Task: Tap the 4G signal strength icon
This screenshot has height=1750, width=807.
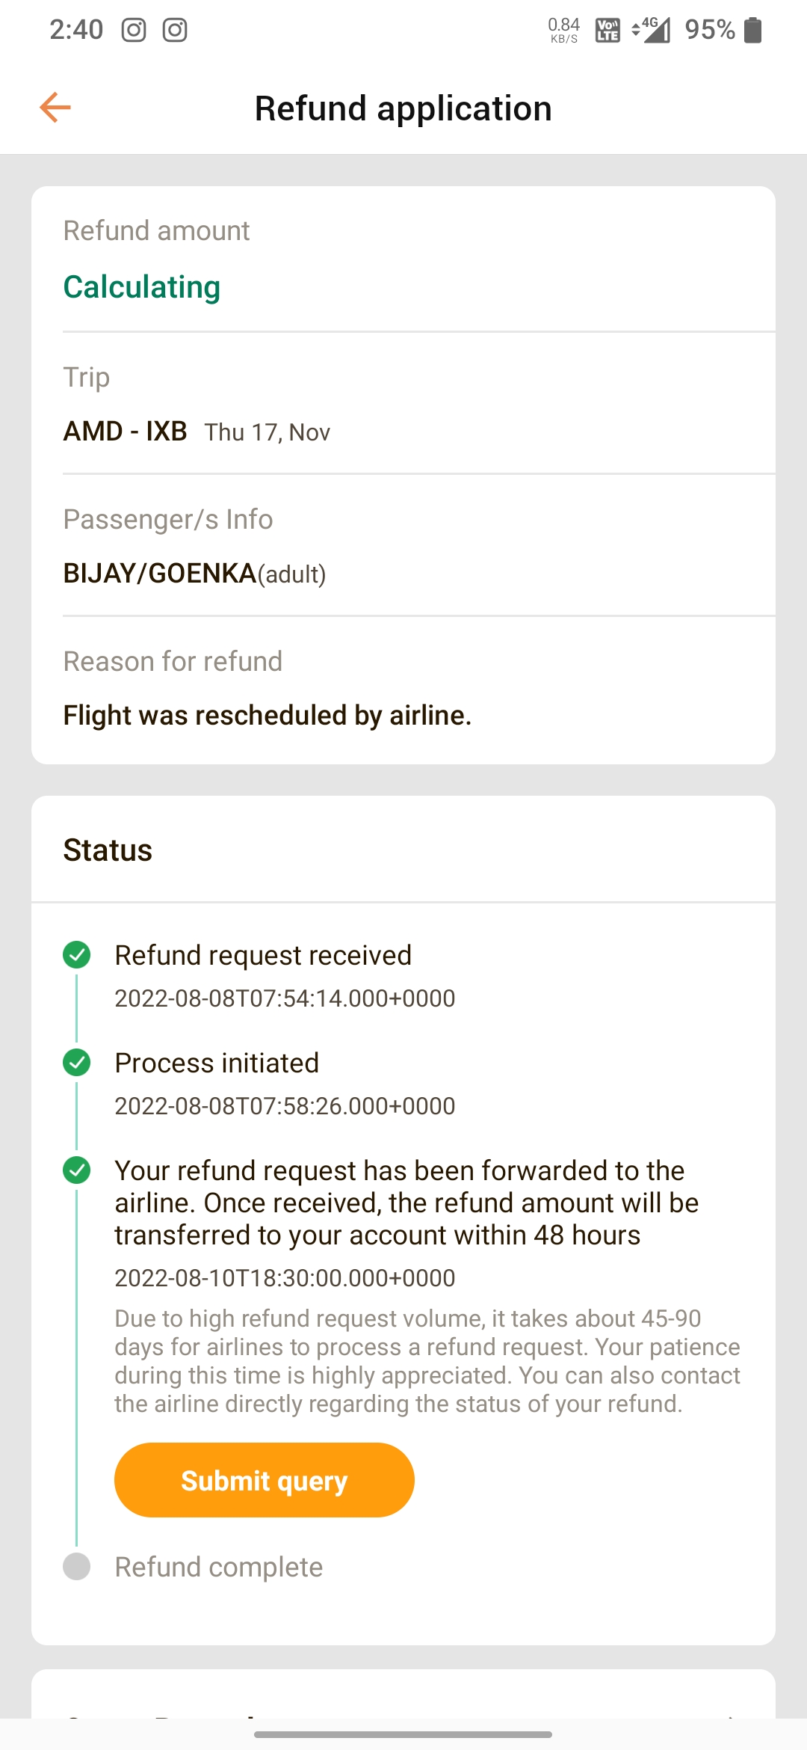Action: click(x=652, y=30)
